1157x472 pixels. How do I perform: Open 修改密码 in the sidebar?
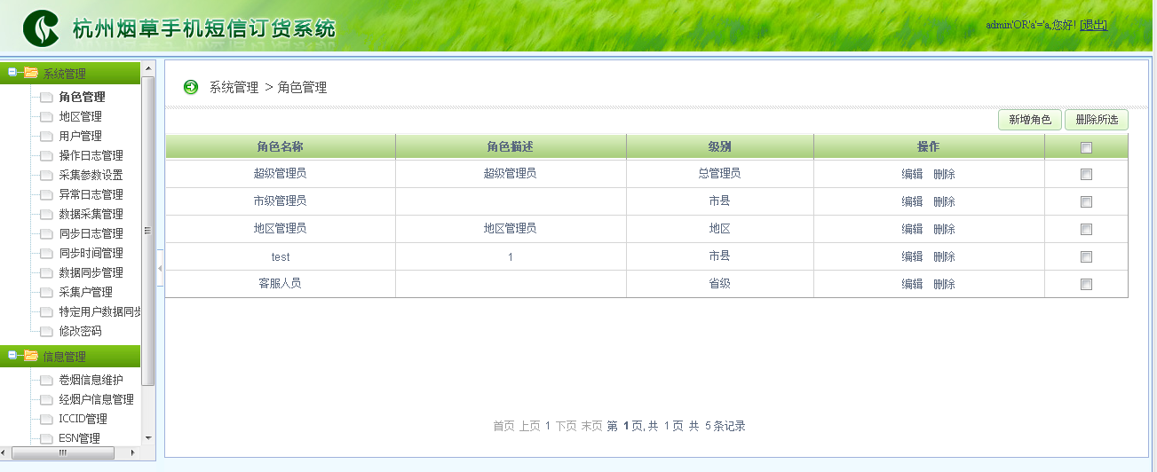click(80, 332)
